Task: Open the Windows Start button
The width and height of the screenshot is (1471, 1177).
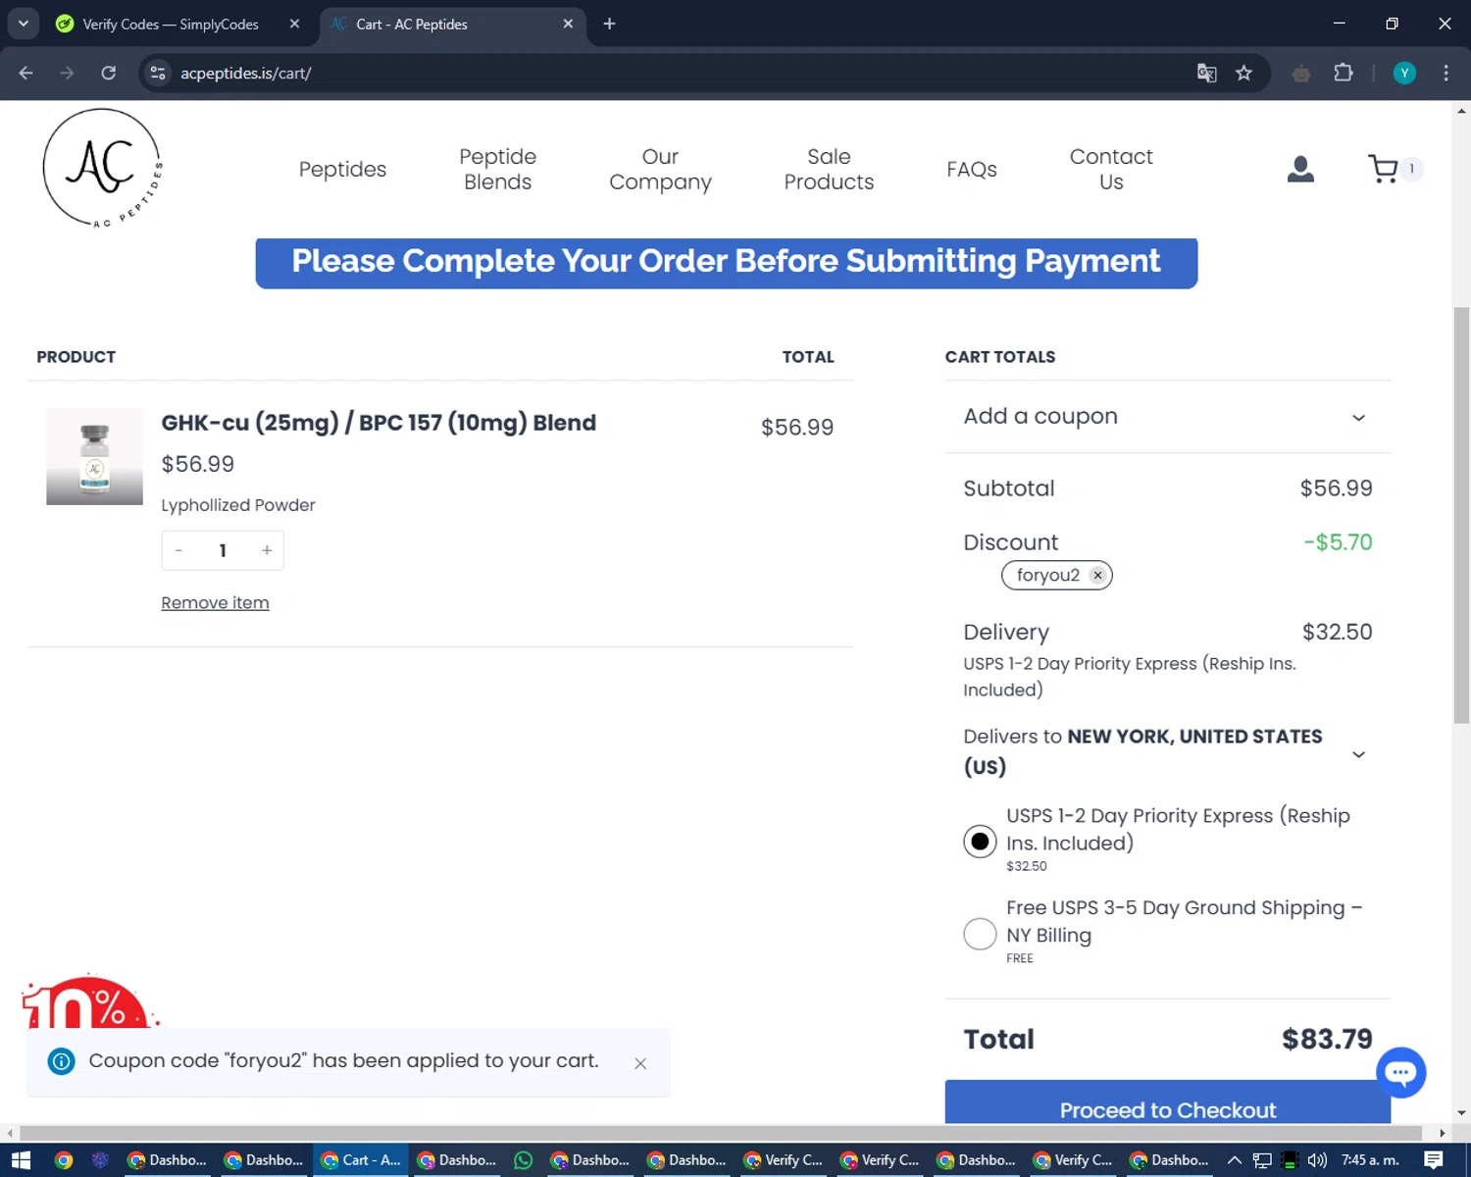Action: [21, 1160]
